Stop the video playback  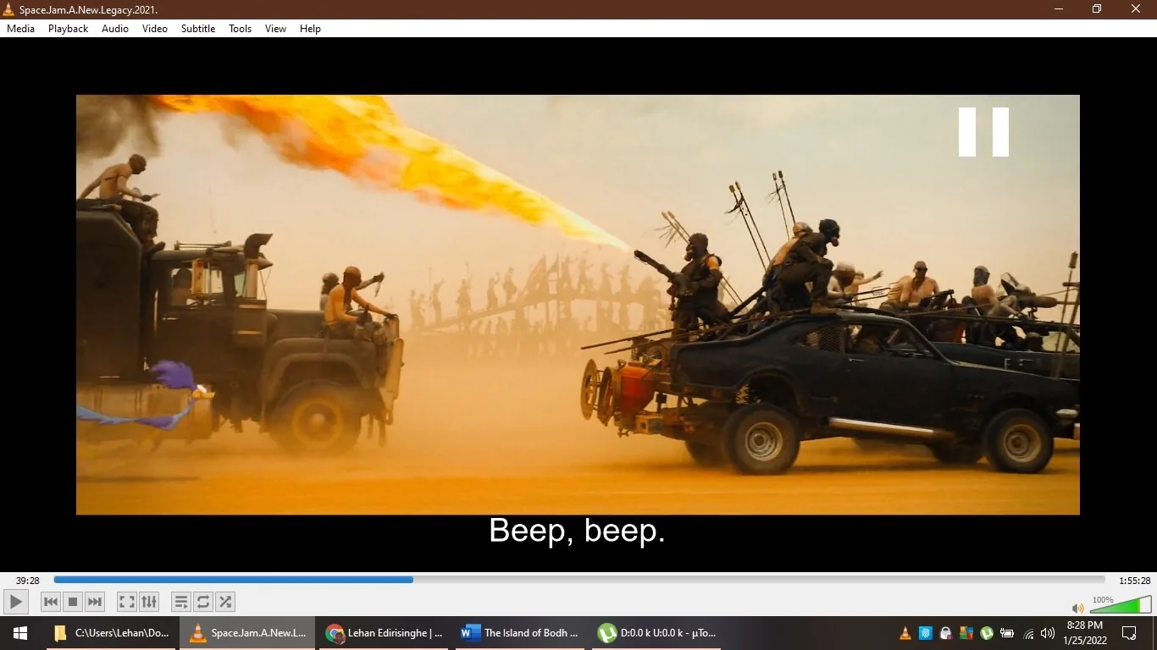point(73,602)
